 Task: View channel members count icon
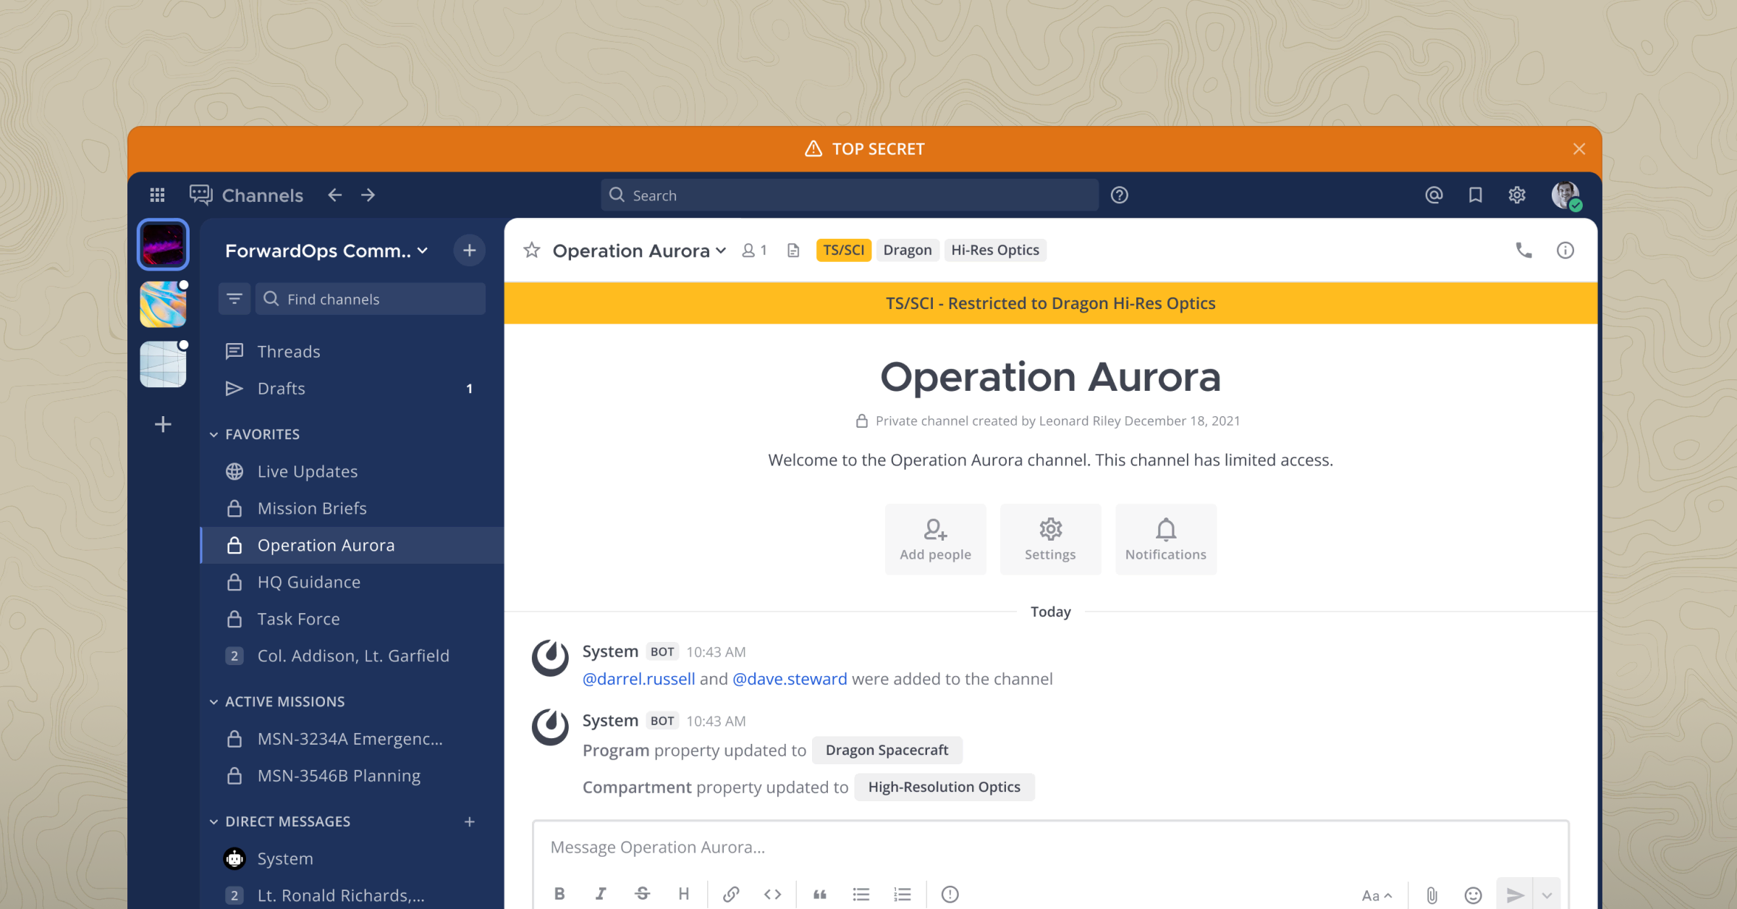coord(754,250)
